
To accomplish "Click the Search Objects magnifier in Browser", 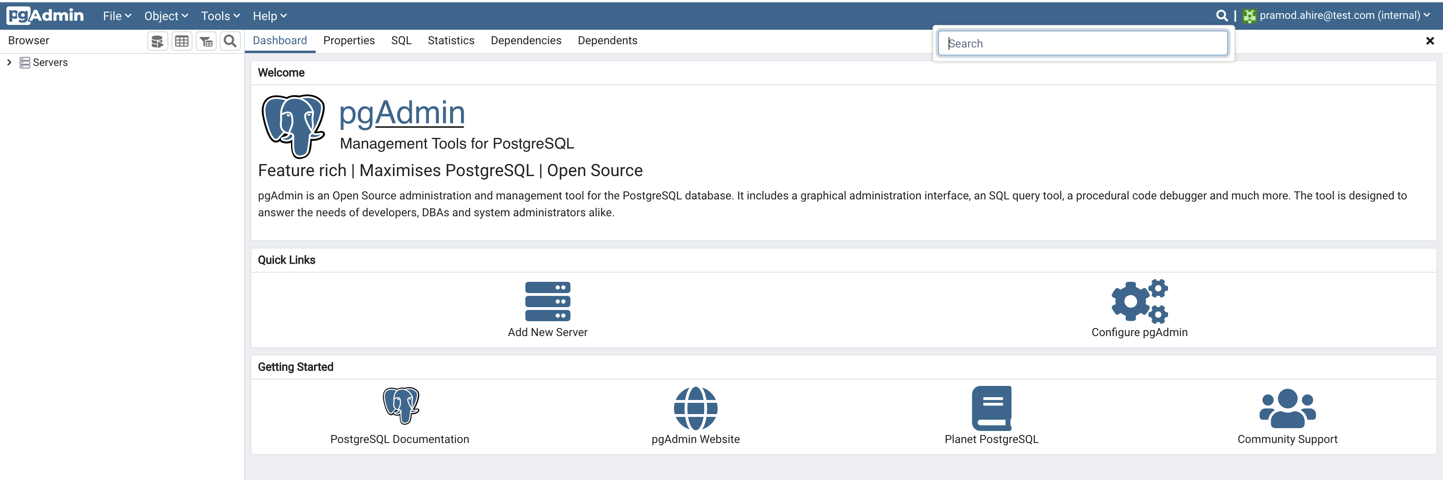I will pos(229,41).
